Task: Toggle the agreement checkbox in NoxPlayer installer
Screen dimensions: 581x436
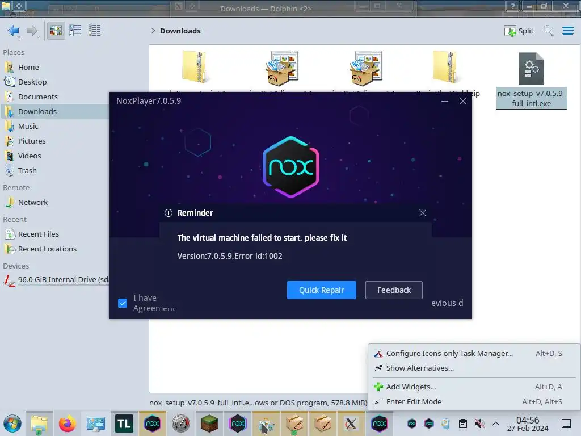Action: (x=123, y=303)
